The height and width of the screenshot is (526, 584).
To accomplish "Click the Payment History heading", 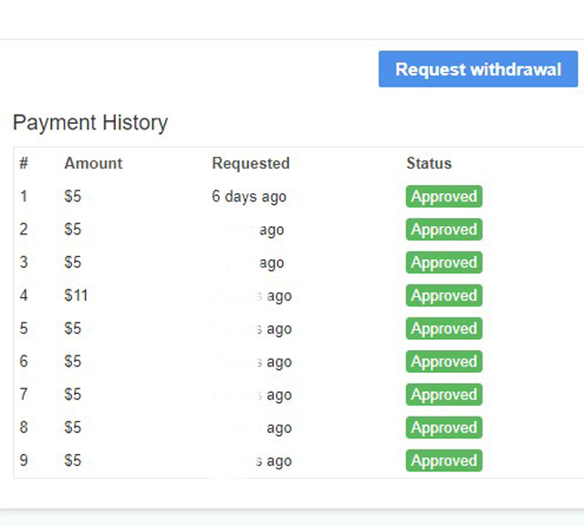I will (x=90, y=123).
